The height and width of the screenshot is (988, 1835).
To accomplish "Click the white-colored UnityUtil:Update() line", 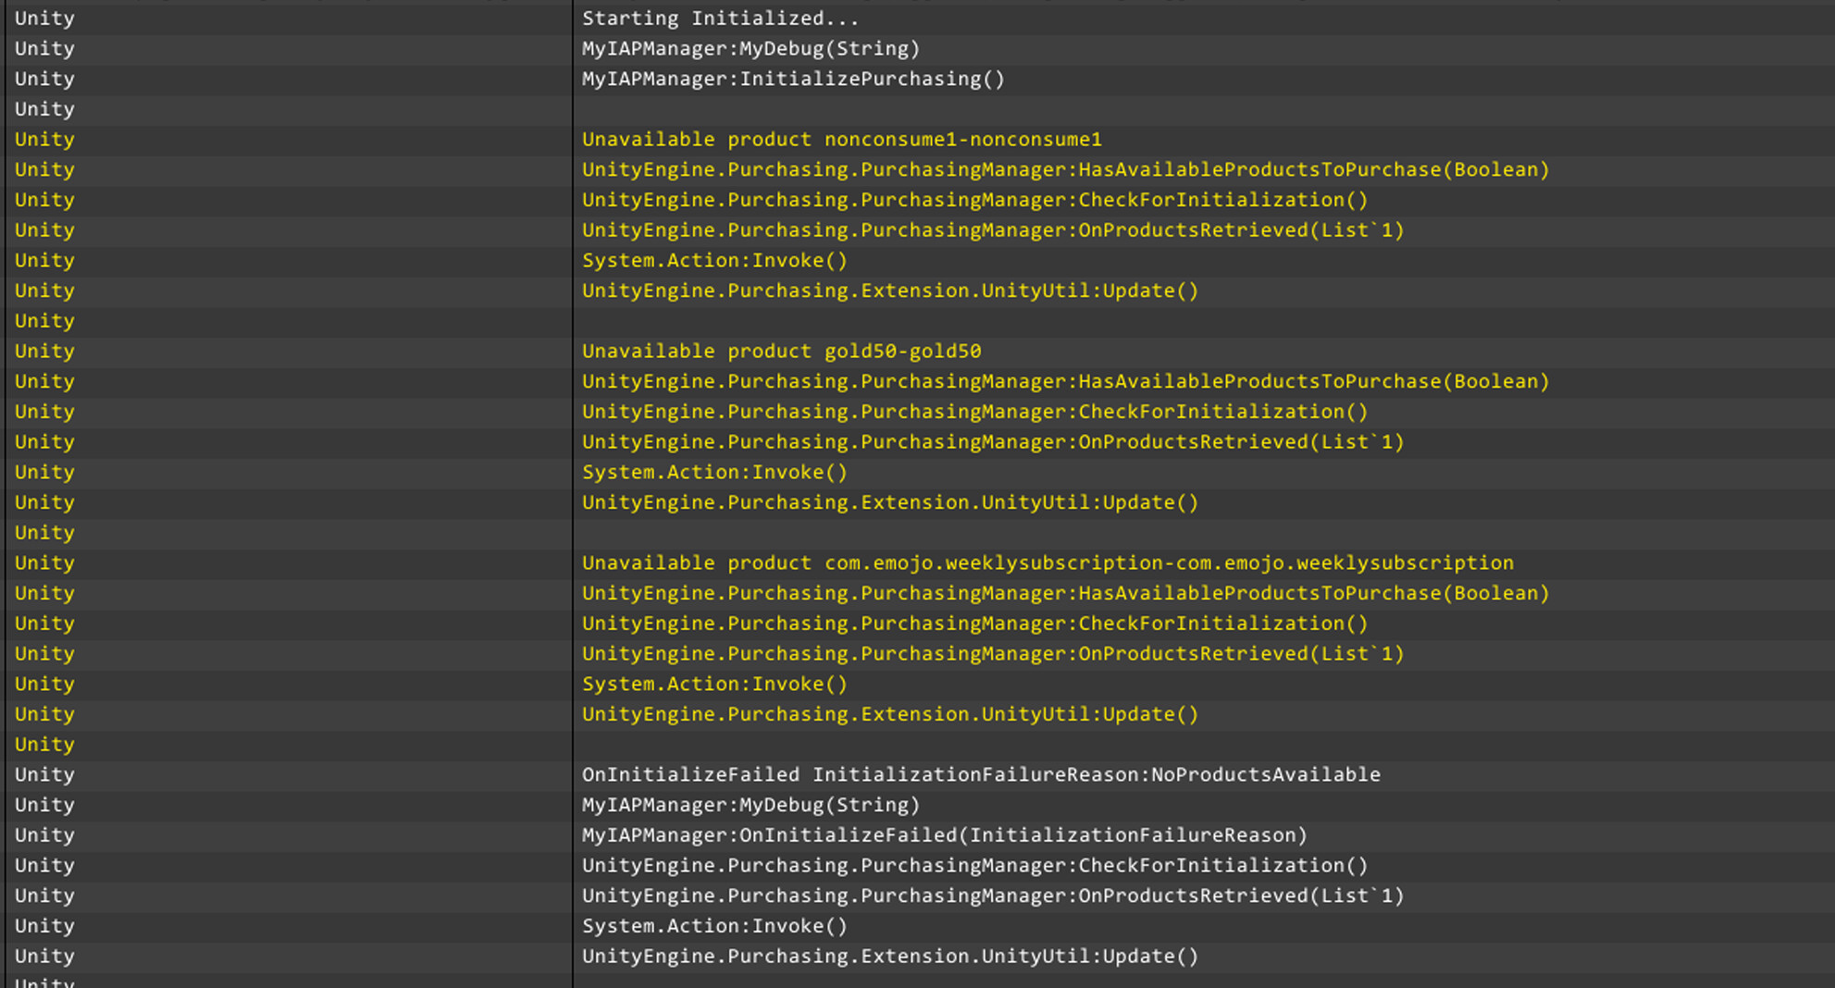I will (890, 957).
